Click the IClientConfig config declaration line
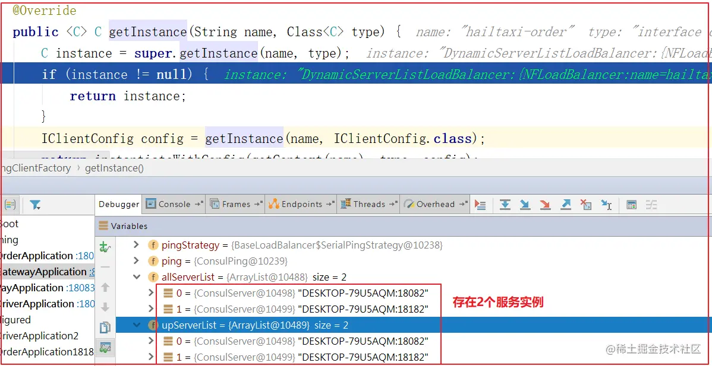Screen dimensions: 712x366 (x=263, y=139)
